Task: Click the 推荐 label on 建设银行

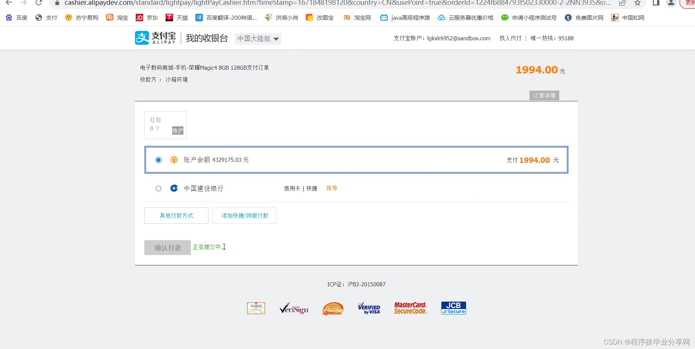Action: coord(332,188)
